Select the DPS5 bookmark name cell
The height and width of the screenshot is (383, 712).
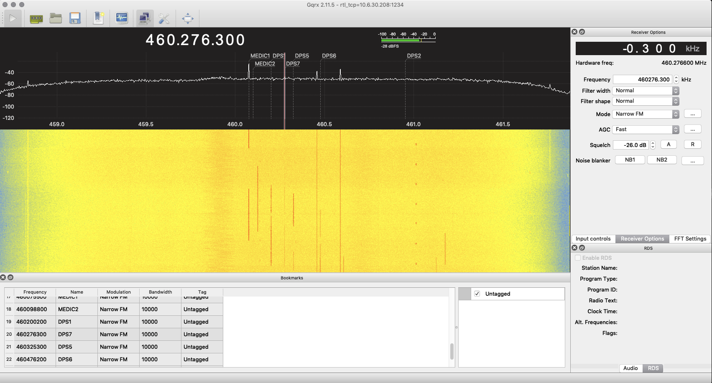[x=77, y=347]
